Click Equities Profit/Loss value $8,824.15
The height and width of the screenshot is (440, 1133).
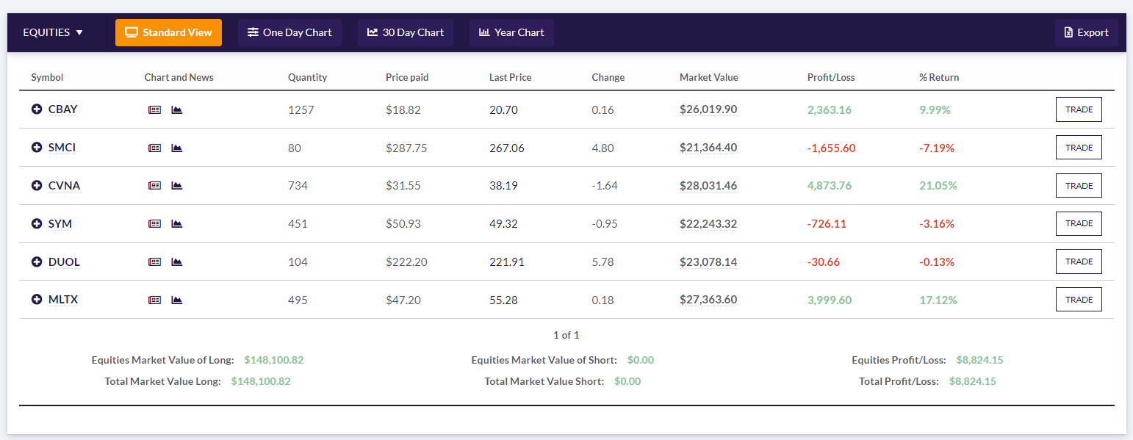[979, 360]
